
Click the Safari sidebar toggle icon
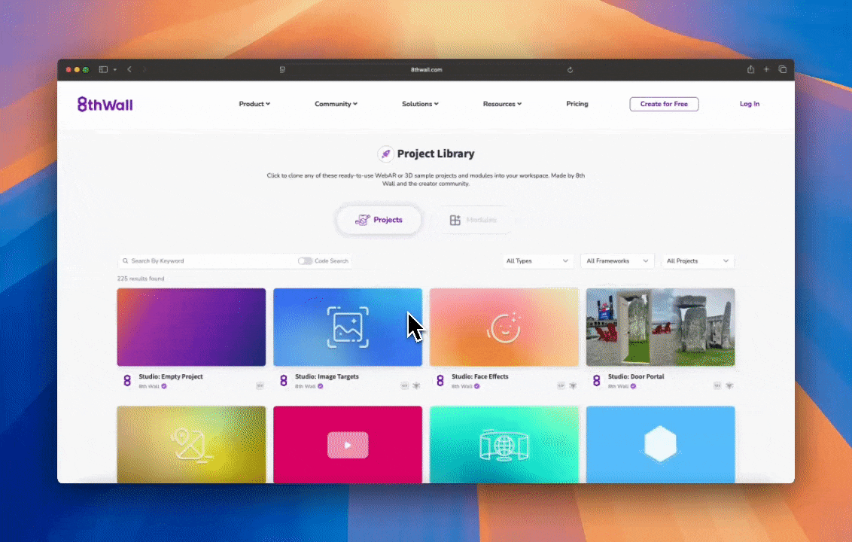104,69
